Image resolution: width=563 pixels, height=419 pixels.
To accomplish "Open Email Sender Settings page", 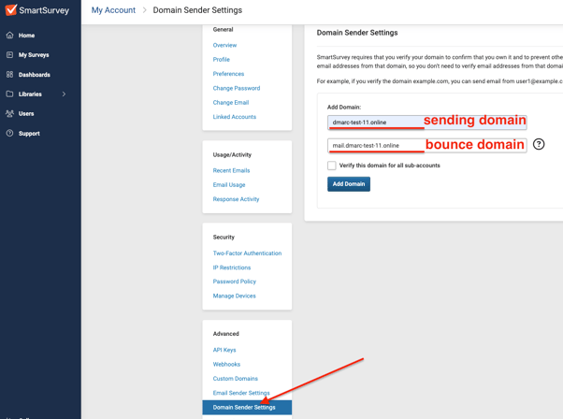I will 241,393.
